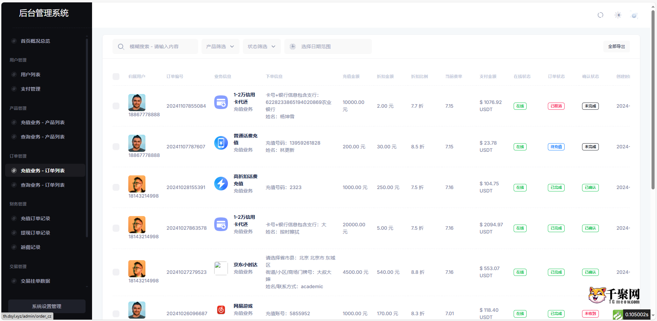Click 未完成 tag on order 20241107787607
657x321 pixels.
[x=590, y=147]
